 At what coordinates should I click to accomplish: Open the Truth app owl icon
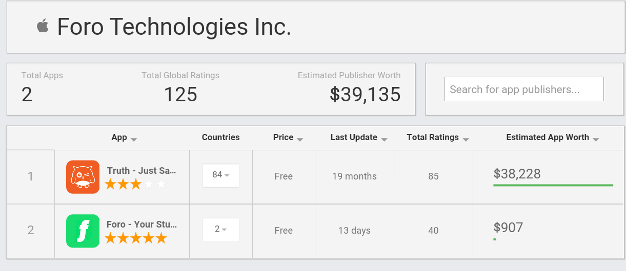click(x=83, y=177)
